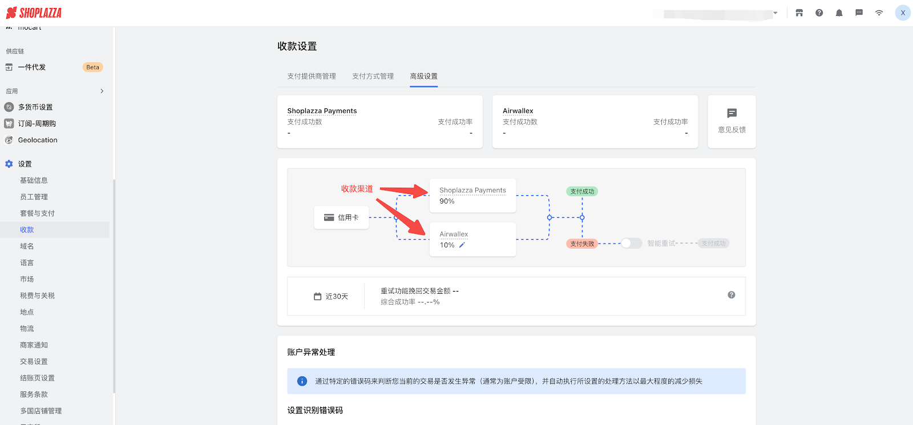Expand the store name dropdown arrow
This screenshot has width=913, height=425.
pyautogui.click(x=775, y=13)
